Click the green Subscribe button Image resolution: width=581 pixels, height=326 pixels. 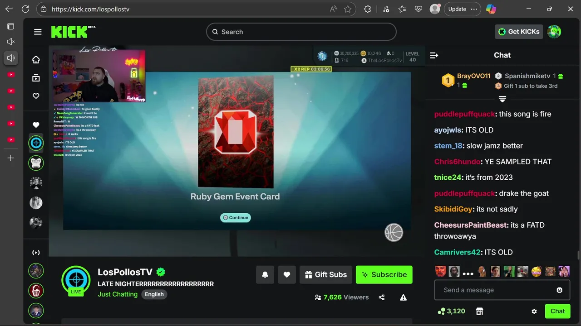pyautogui.click(x=384, y=275)
